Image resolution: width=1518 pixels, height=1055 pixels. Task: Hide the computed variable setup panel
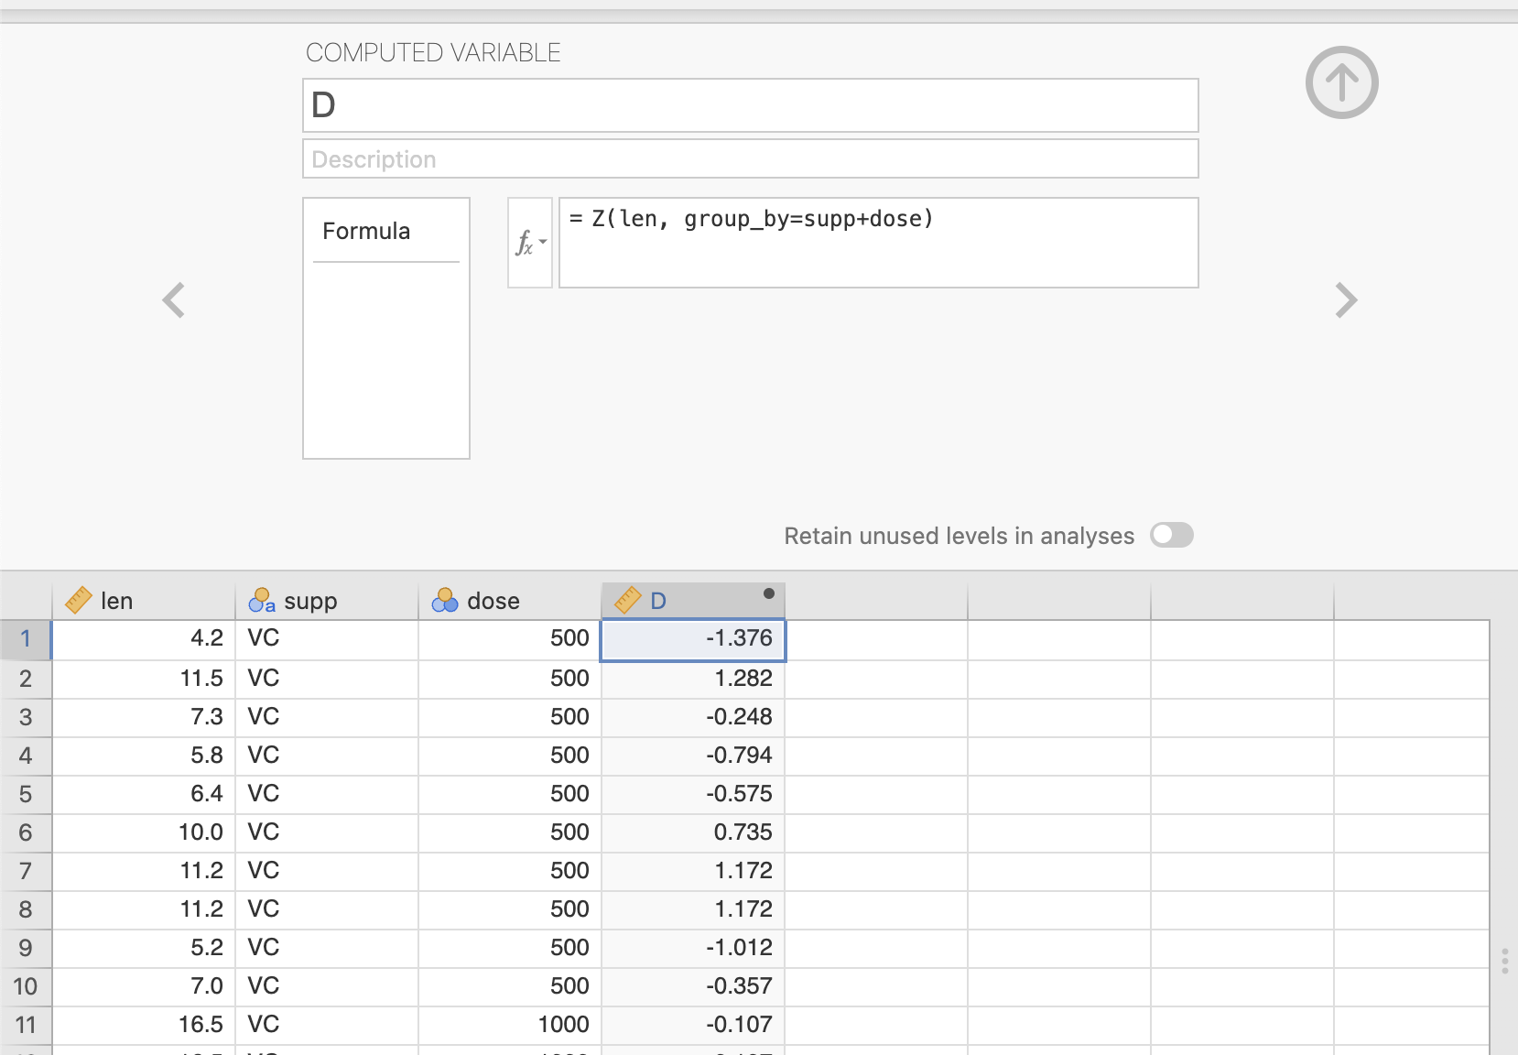[1341, 82]
